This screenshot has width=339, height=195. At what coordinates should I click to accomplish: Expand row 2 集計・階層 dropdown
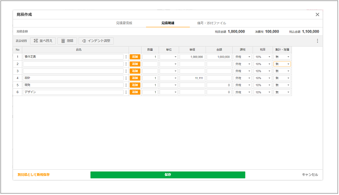282,64
